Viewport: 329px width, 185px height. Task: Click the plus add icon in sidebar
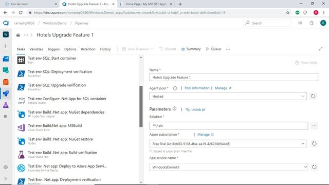point(6,46)
